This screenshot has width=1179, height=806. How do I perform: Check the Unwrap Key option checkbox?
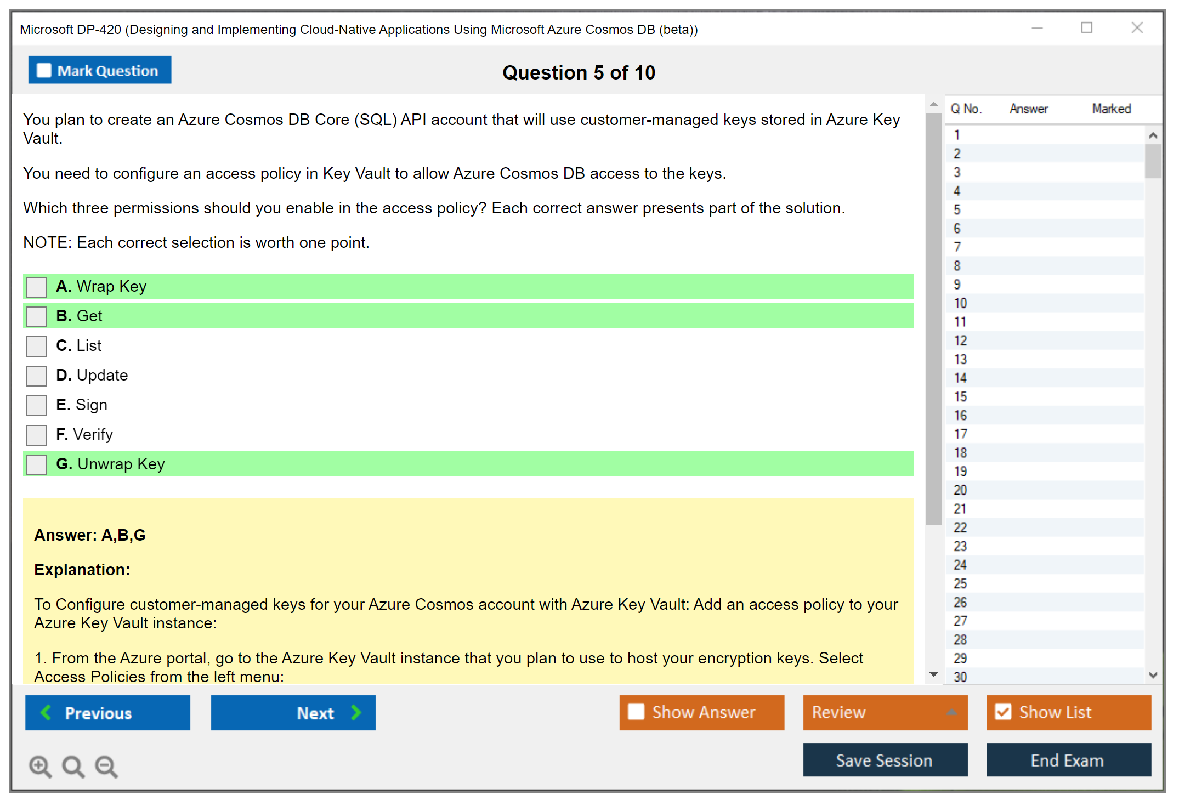pyautogui.click(x=37, y=464)
